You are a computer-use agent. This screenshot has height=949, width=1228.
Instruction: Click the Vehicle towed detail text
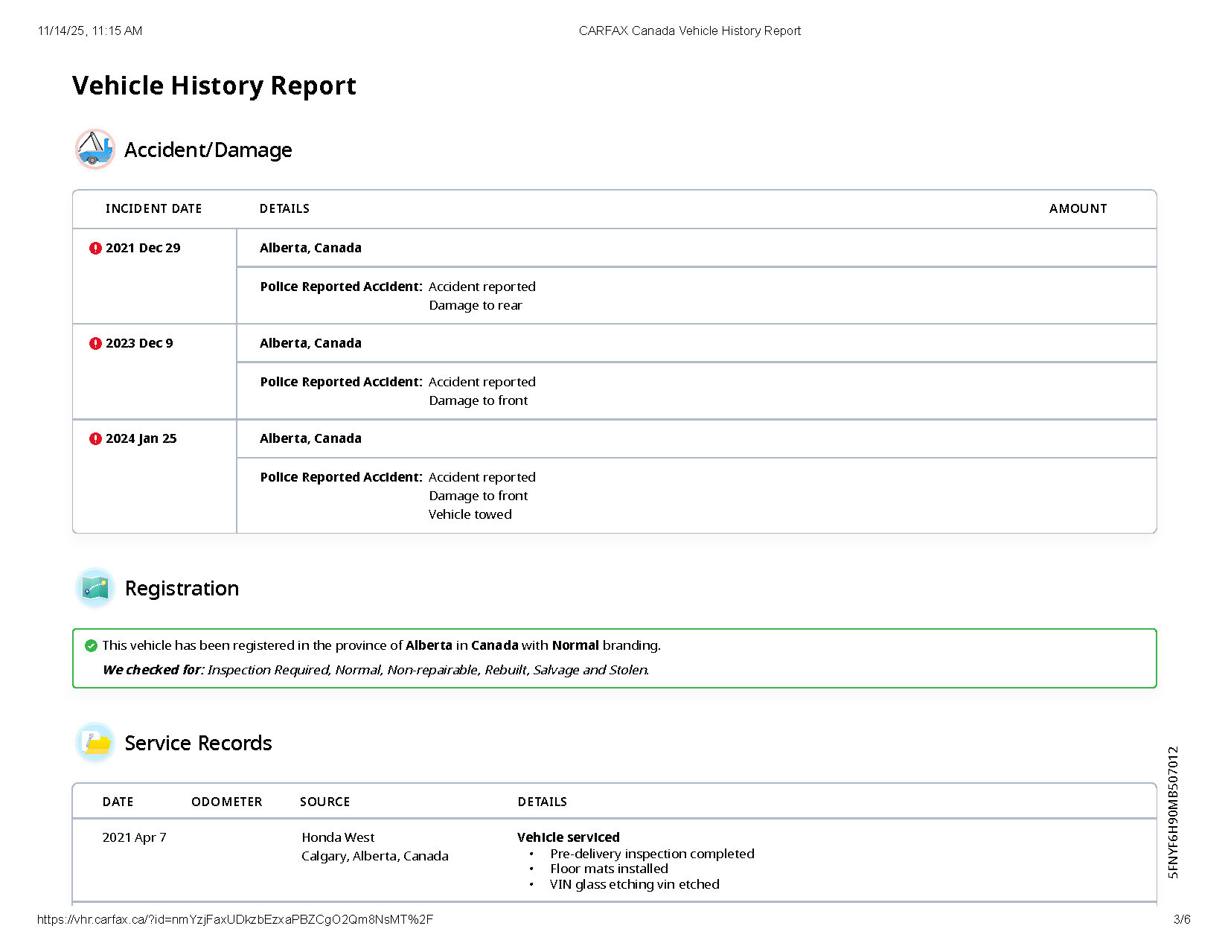coord(470,514)
